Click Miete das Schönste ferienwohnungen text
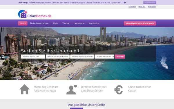This screenshot has height=109, width=174. (x=46, y=89)
